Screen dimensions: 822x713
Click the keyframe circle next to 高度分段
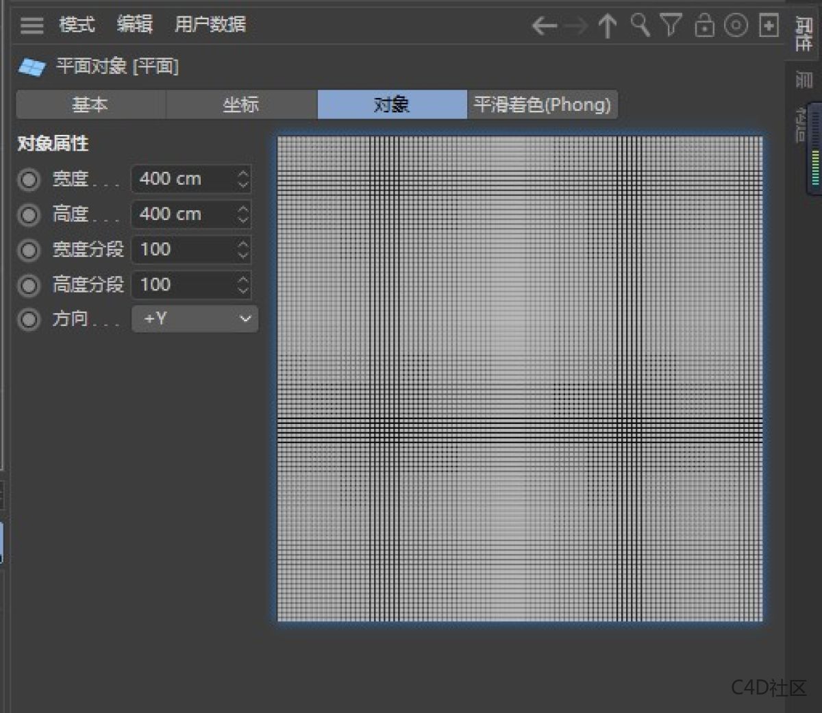click(29, 285)
